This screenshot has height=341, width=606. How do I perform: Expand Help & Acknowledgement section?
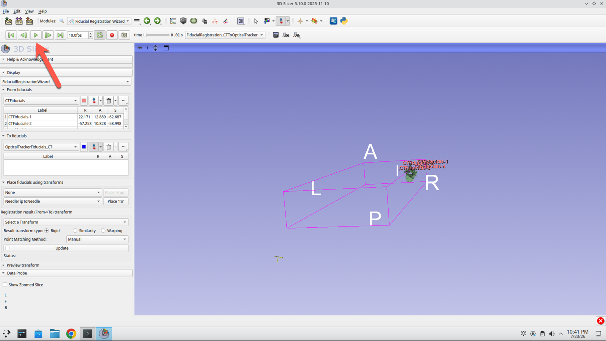tap(67, 59)
